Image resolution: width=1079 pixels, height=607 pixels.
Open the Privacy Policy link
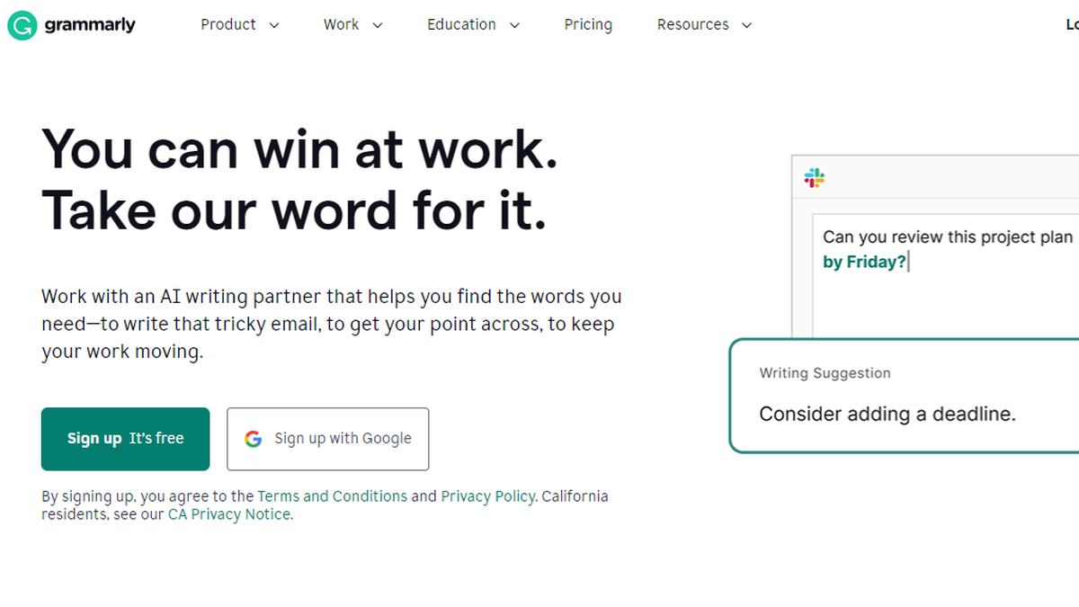pyautogui.click(x=487, y=495)
